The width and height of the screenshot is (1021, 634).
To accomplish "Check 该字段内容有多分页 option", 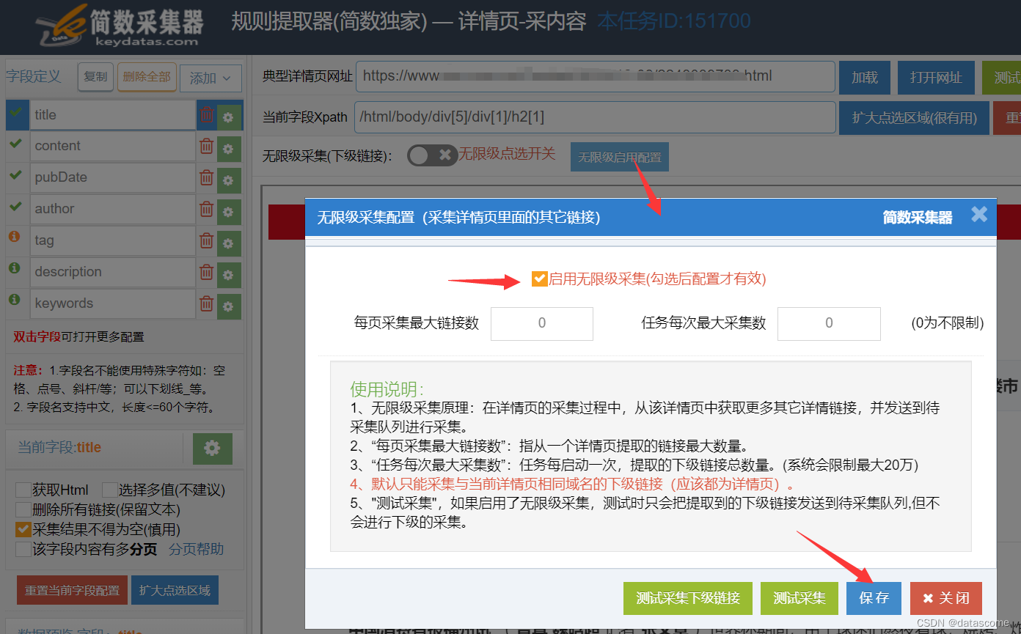I will pos(23,549).
